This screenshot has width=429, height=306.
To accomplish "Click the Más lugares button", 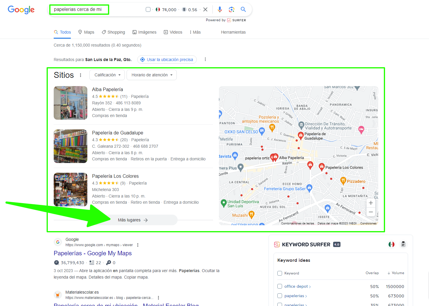I will 133,220.
